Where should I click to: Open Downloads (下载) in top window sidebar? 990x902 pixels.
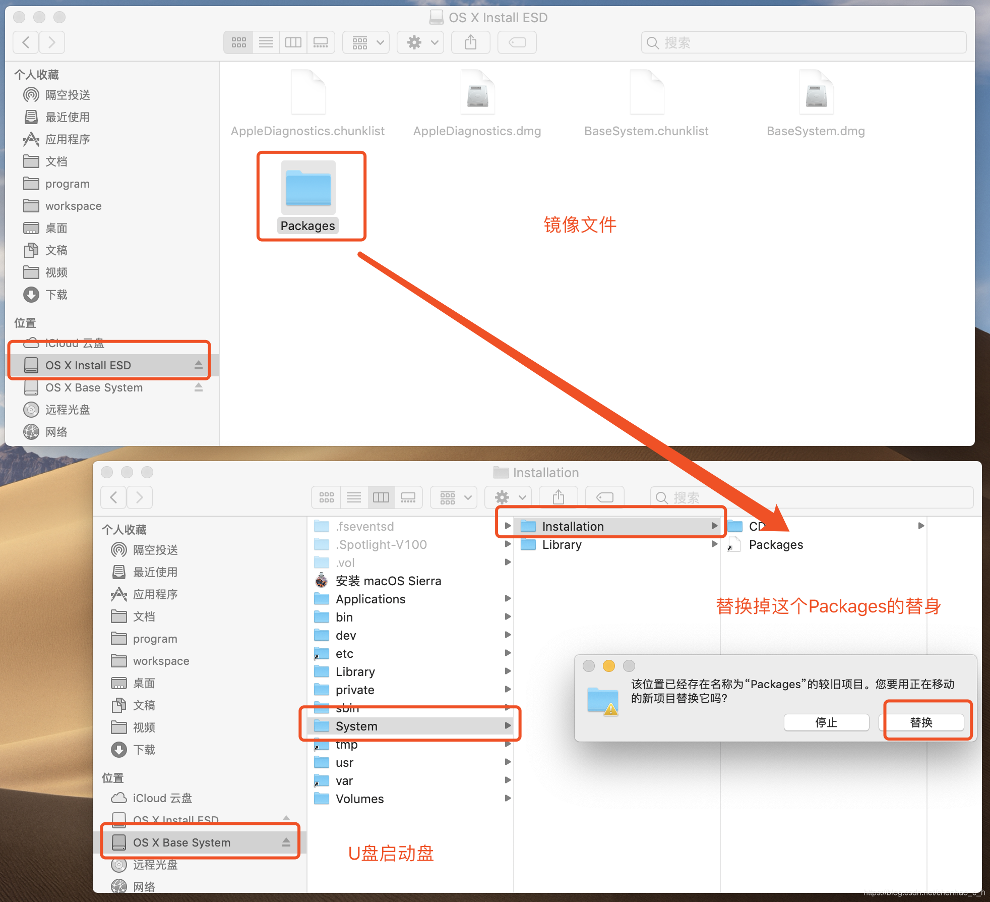tap(56, 295)
